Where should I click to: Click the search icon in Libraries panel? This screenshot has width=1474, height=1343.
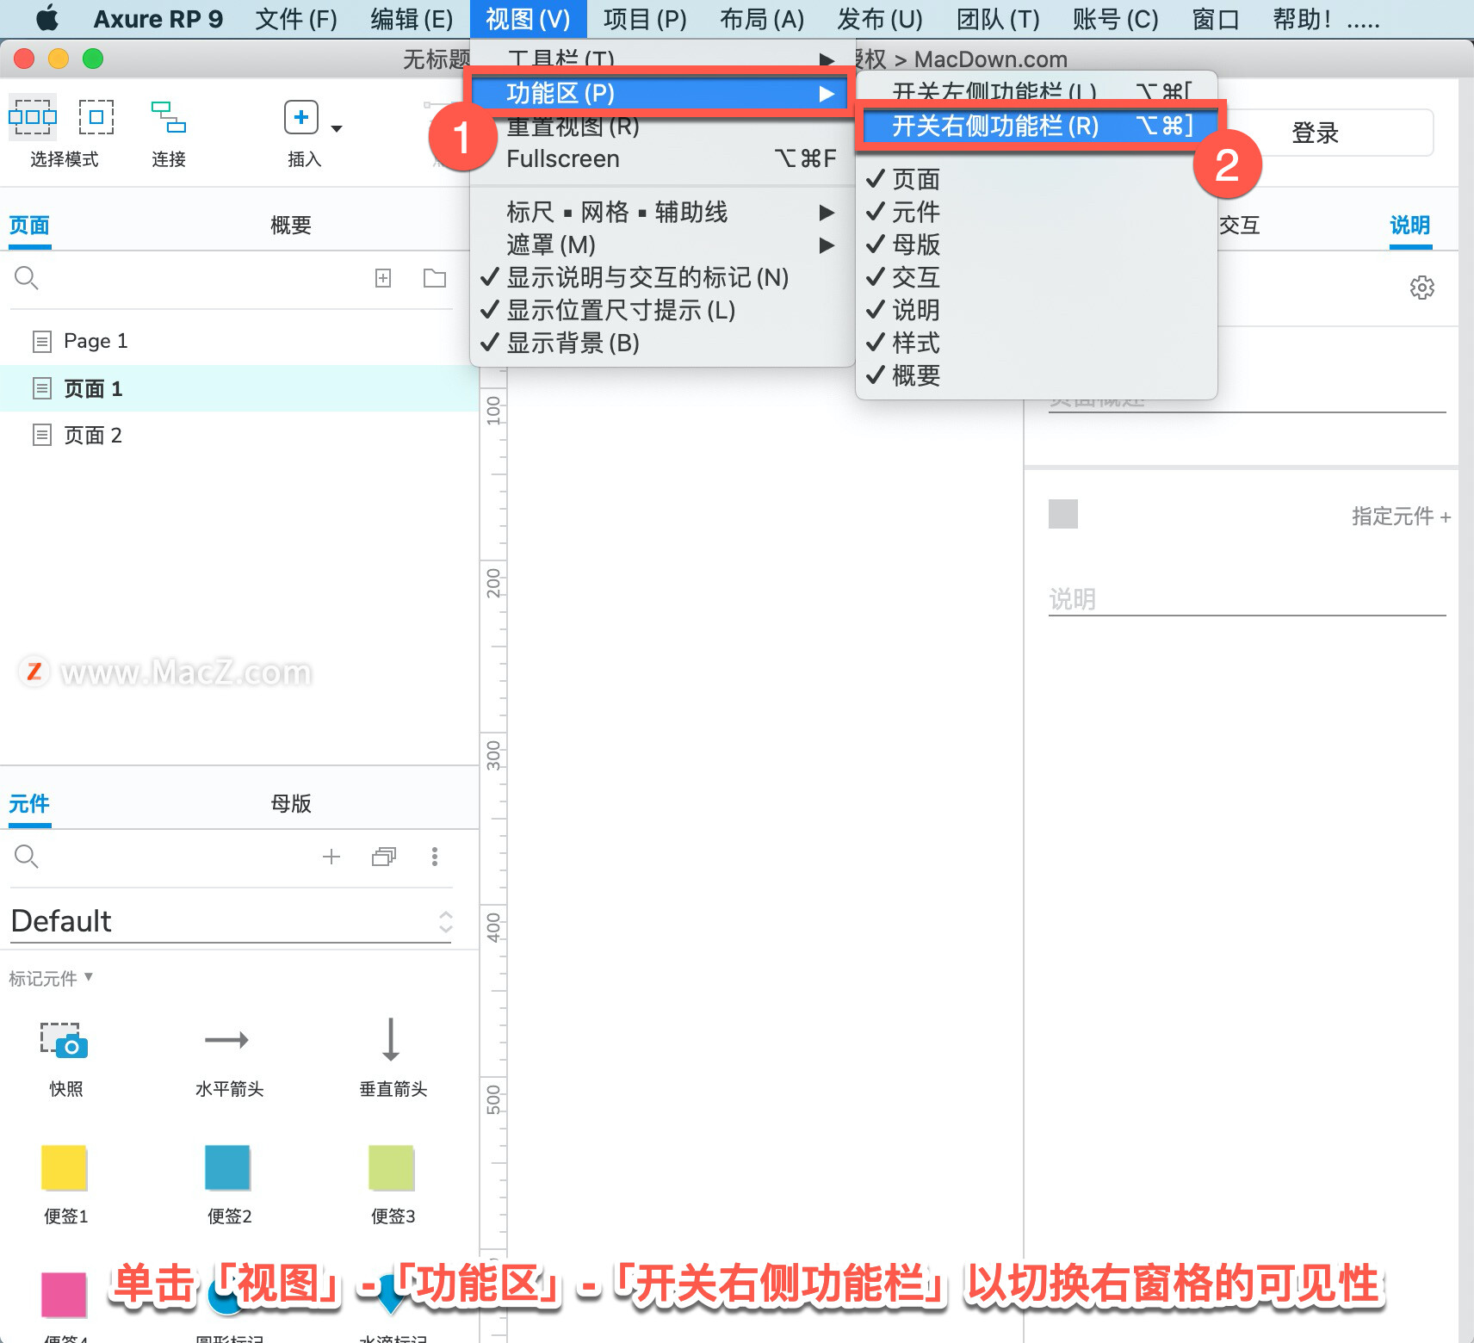coord(27,857)
